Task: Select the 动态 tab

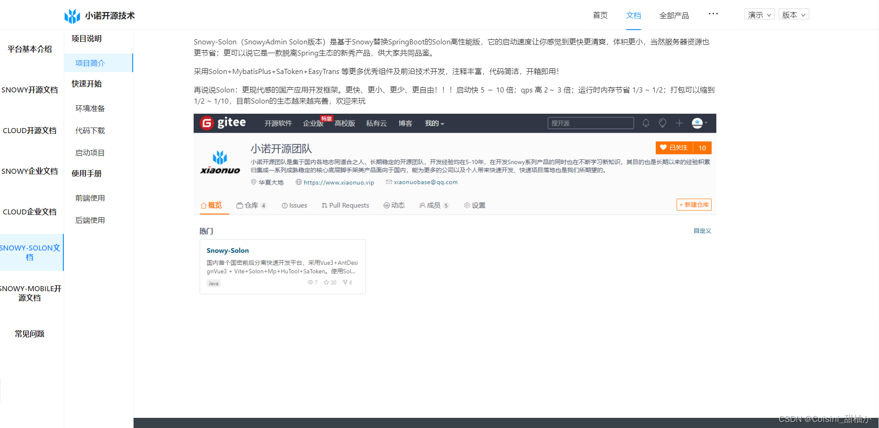Action: pyautogui.click(x=394, y=205)
